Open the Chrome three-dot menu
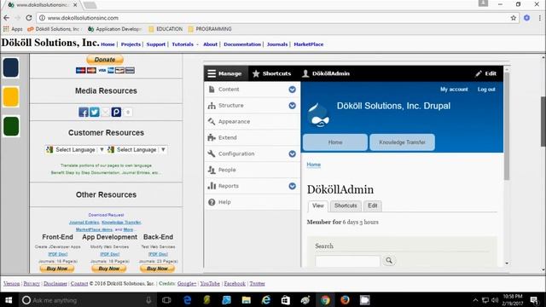Viewport: 546px width, 307px height. 539,18
